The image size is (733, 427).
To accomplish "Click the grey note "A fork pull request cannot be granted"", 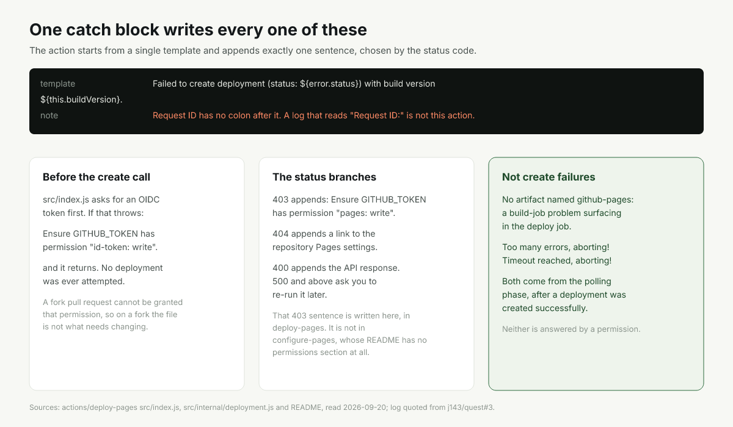I will point(112,314).
